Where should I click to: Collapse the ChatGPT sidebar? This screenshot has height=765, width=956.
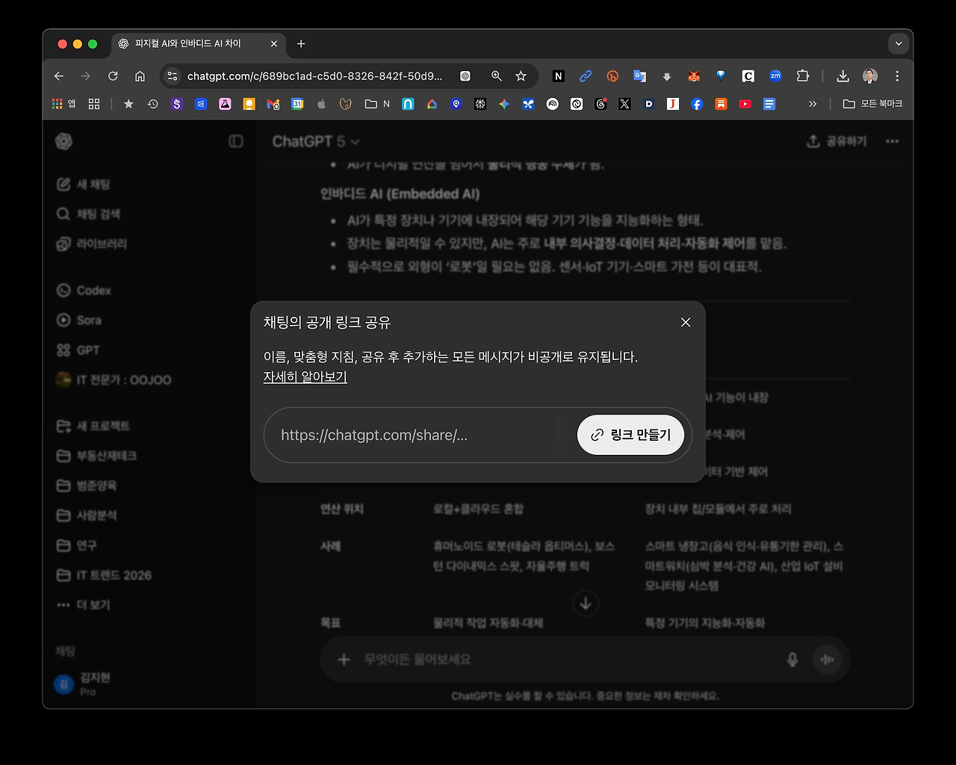pos(236,141)
